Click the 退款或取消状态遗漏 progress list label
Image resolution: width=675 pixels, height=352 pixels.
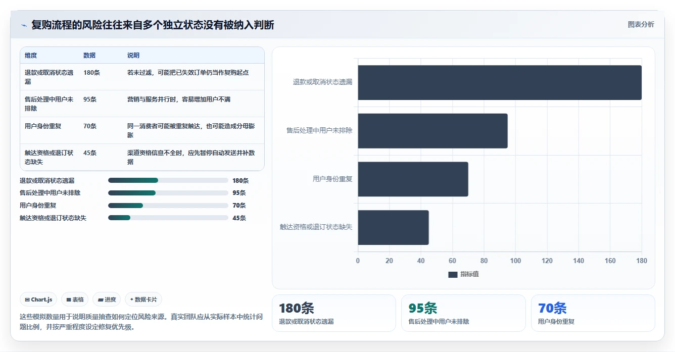pyautogui.click(x=47, y=180)
